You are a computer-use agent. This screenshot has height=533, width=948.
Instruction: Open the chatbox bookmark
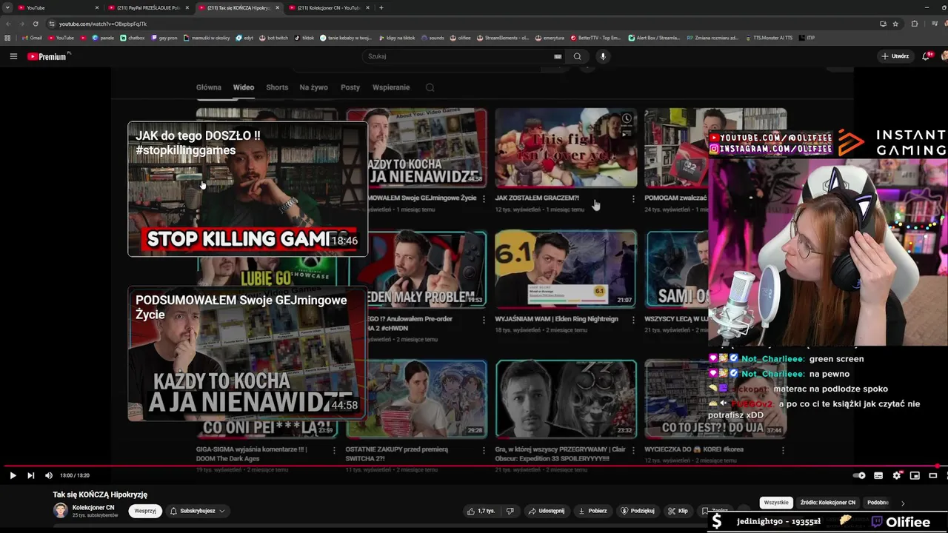click(133, 38)
